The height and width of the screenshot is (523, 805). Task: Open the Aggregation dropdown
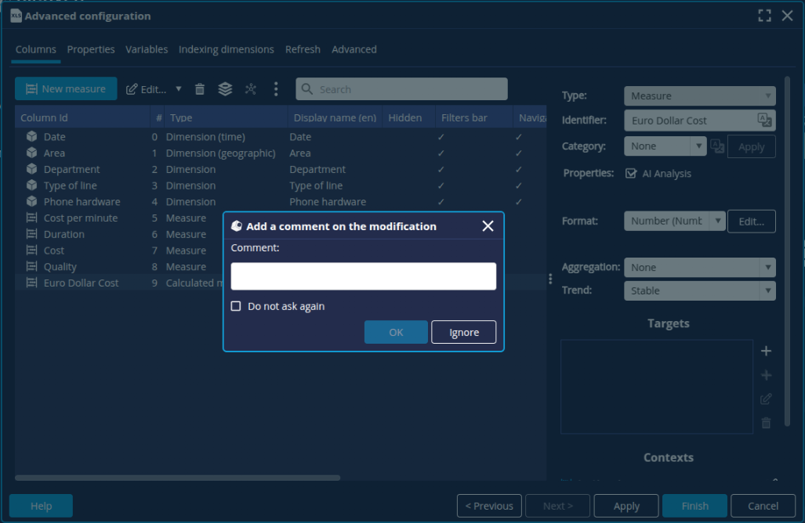pos(699,267)
